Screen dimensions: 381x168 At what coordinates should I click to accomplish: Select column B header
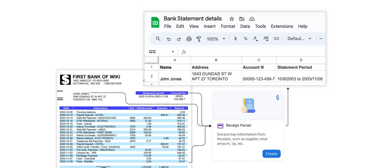(216, 60)
